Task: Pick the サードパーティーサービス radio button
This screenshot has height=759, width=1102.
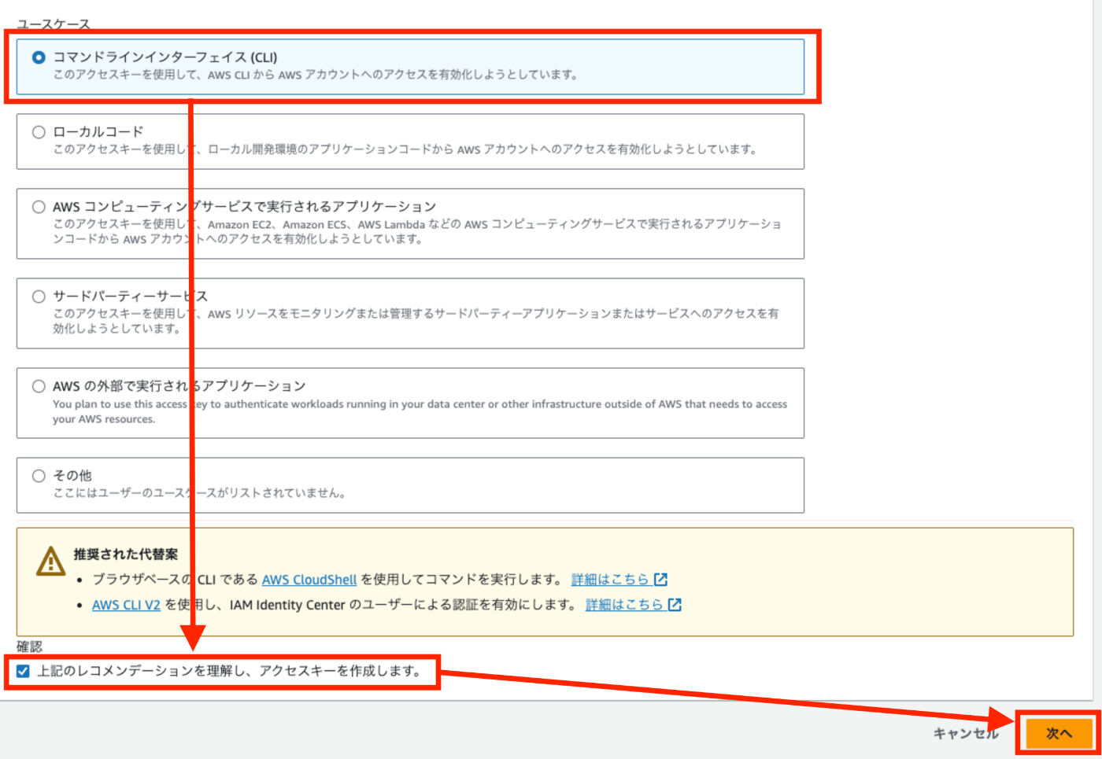Action: [x=39, y=297]
